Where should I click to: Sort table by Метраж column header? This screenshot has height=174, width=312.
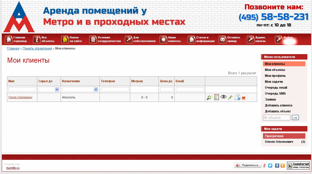[x=137, y=81]
